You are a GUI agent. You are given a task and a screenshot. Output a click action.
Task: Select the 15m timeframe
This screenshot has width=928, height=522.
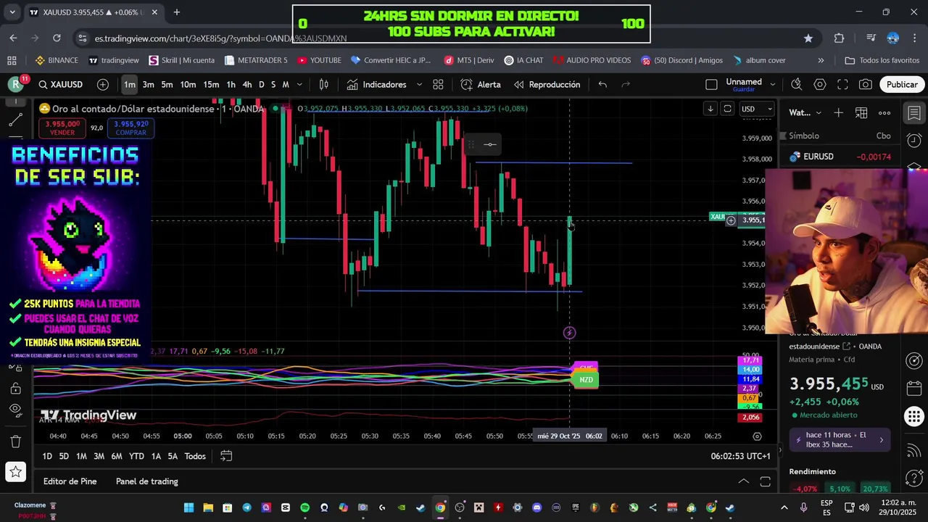point(211,85)
